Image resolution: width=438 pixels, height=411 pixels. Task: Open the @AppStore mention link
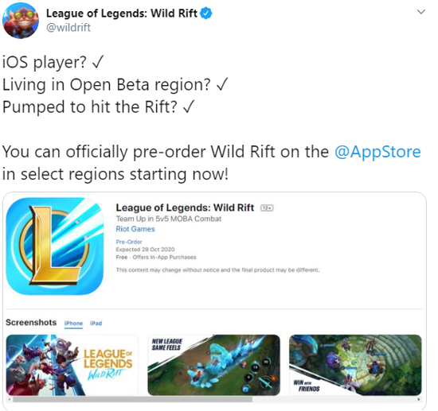(377, 152)
